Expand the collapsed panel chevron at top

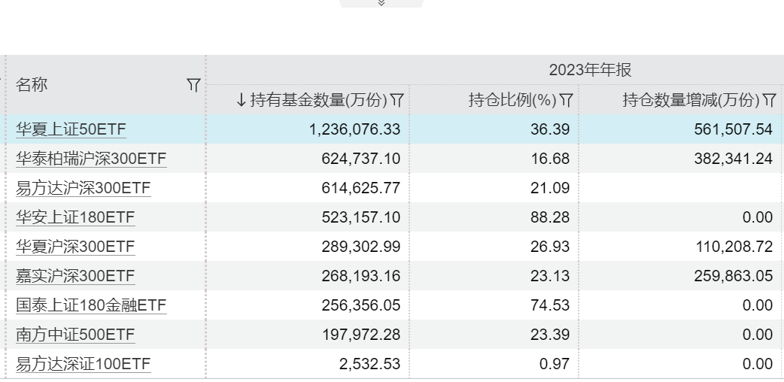pos(381,3)
